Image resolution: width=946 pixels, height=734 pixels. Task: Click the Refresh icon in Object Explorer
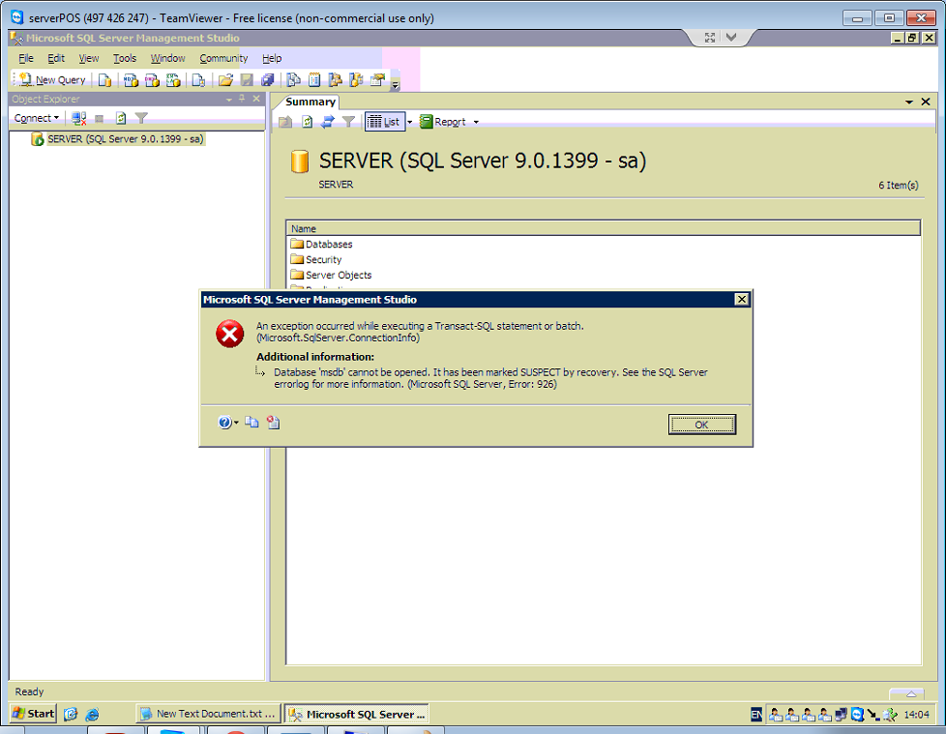(x=121, y=118)
